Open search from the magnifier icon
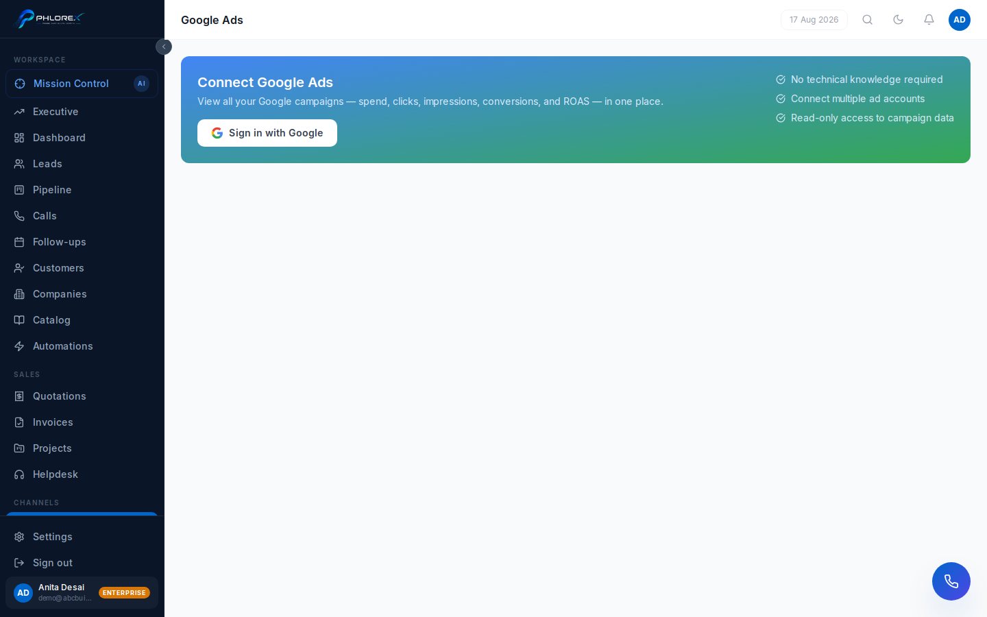Screen dimensions: 987x617 pyautogui.click(x=868, y=20)
